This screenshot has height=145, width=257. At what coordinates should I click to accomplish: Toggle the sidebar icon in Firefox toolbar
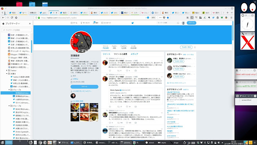click(192, 18)
